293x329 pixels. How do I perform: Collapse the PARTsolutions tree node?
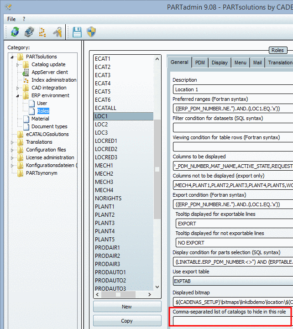pos(12,57)
